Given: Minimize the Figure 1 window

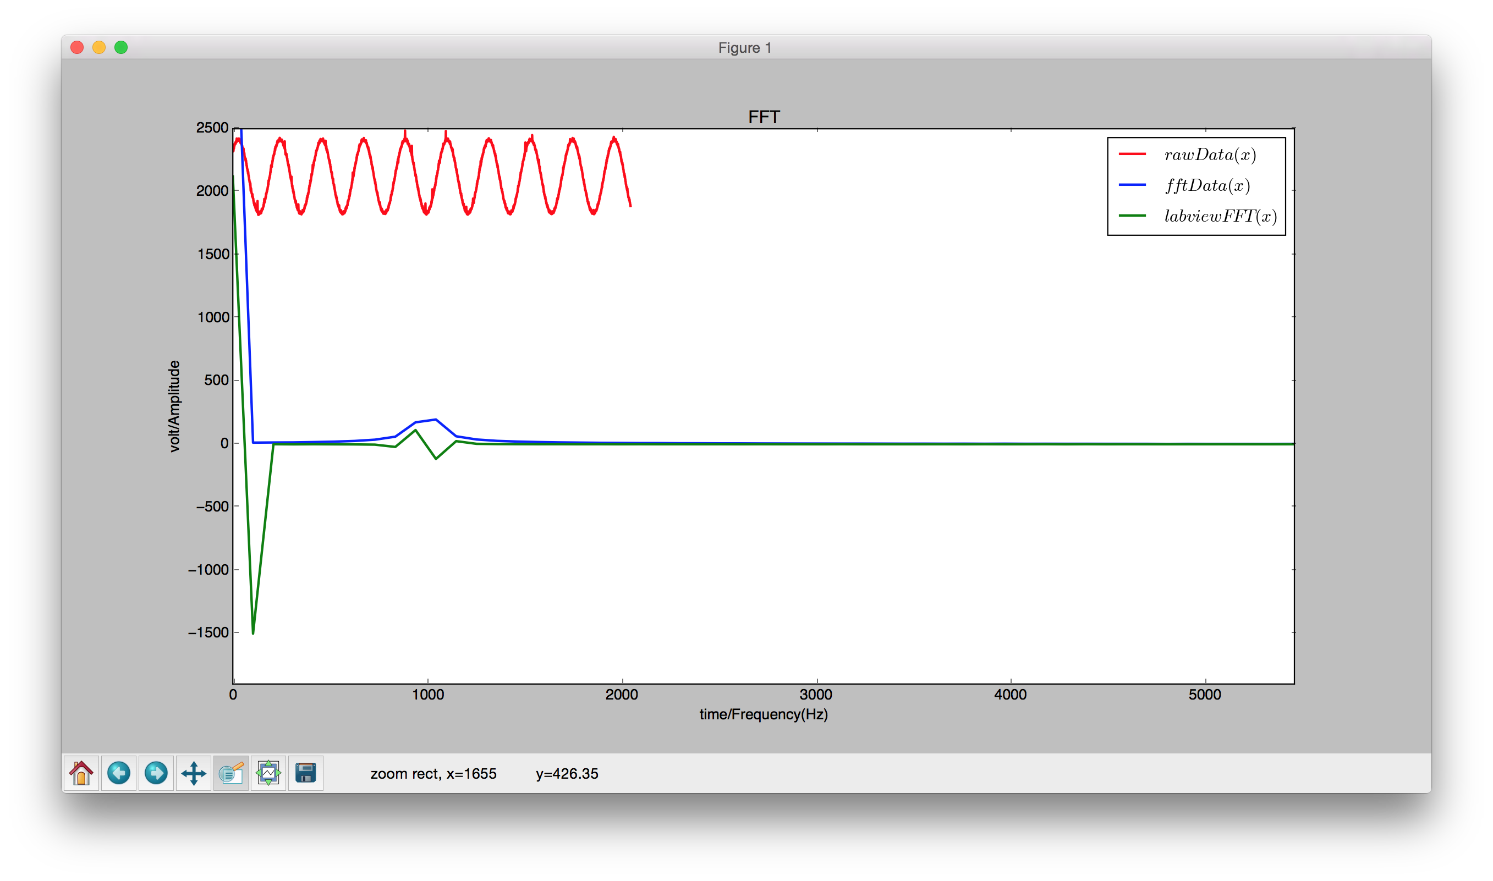Looking at the screenshot, I should coord(99,47).
